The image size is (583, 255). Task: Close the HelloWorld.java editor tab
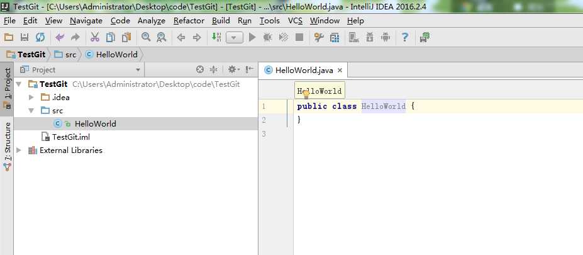tap(340, 70)
